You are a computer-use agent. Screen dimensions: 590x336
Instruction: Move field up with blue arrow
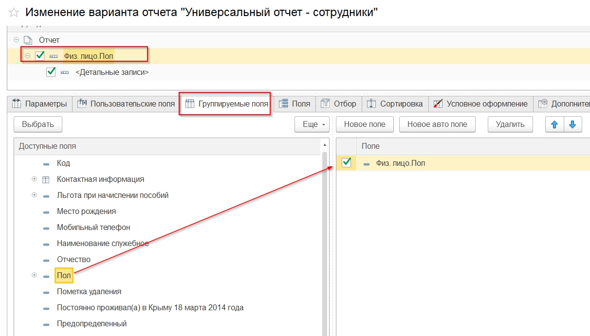pos(554,124)
